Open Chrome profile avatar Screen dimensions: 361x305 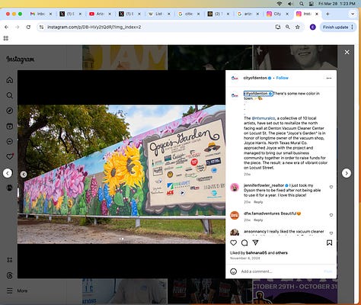[x=313, y=27]
